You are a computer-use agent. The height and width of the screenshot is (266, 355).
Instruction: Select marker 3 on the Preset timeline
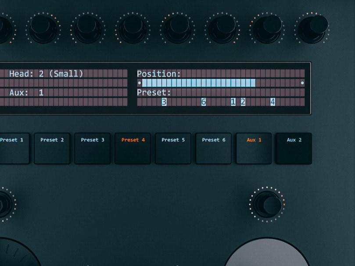(x=164, y=102)
